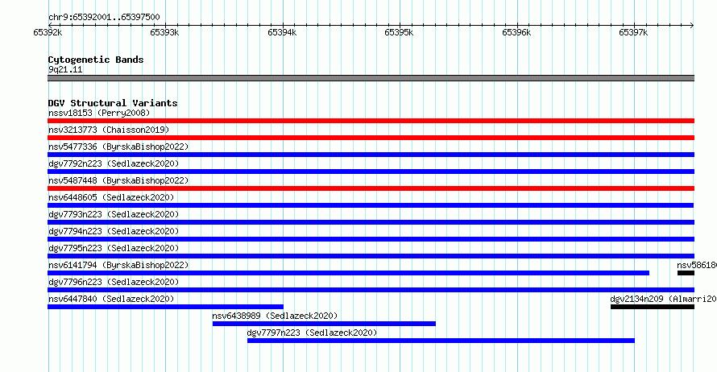Click the 65394k ruler tick label

point(282,32)
